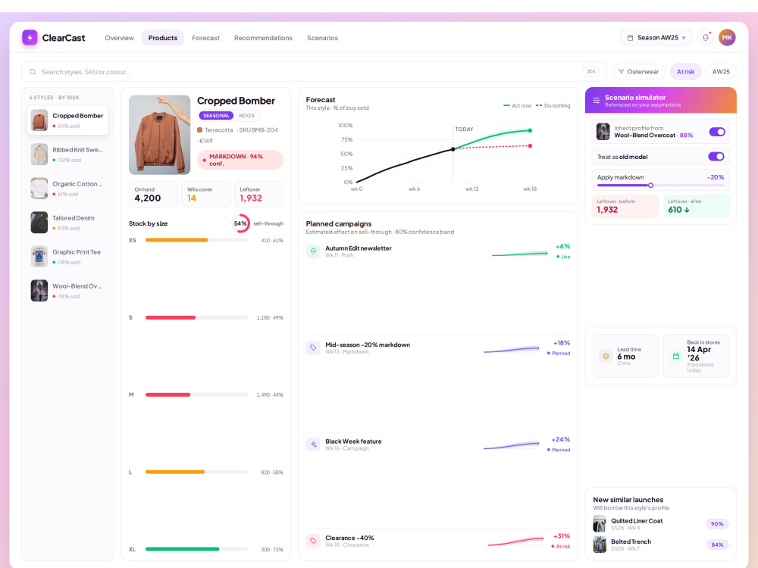Viewport: 758px width, 568px height.
Task: Click the Cropped Bomber product photo
Action: [x=159, y=135]
